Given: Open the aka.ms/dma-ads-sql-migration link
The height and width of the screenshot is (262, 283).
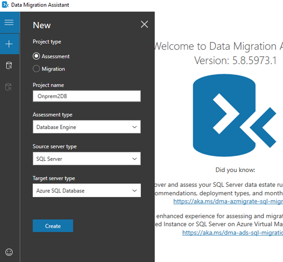Looking at the screenshot, I should pos(233,233).
